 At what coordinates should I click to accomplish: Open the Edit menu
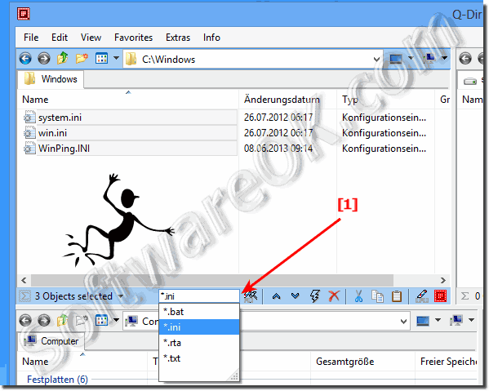coord(60,38)
